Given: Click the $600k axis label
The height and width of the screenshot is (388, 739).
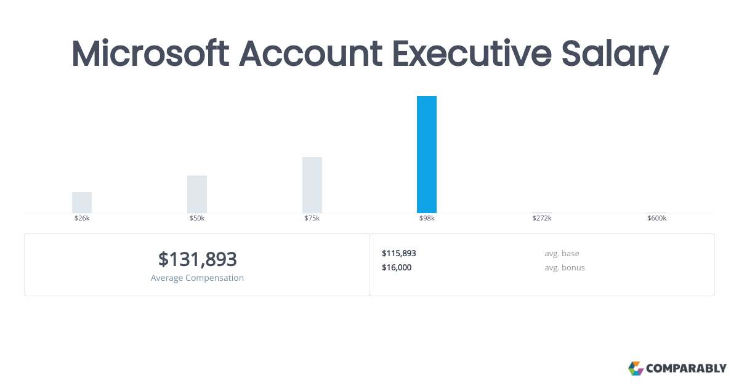Looking at the screenshot, I should (x=656, y=219).
